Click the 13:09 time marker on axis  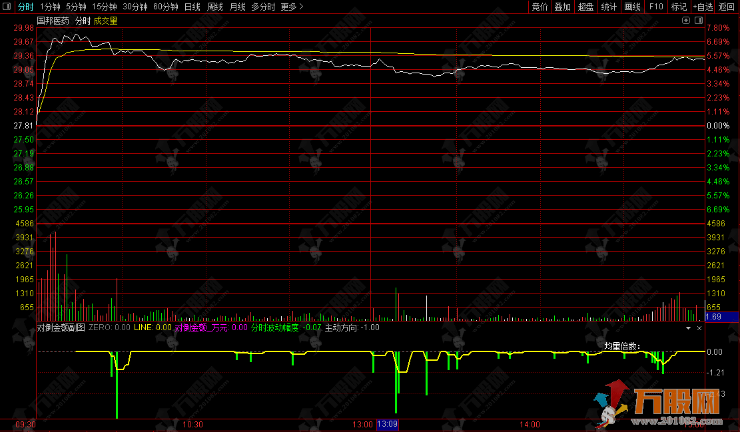click(x=388, y=424)
